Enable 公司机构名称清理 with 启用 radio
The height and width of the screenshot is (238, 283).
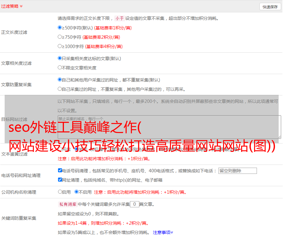[x=60, y=192]
